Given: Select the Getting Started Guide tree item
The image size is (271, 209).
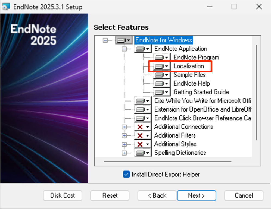Looking at the screenshot, I should [x=201, y=92].
